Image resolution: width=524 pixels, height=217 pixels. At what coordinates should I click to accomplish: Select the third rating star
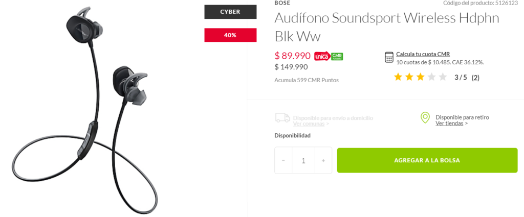(420, 77)
